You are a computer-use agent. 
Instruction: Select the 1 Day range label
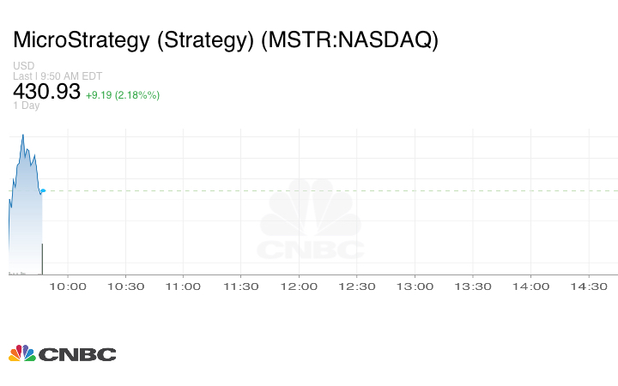pyautogui.click(x=26, y=106)
